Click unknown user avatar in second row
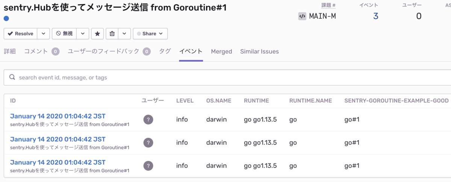The height and width of the screenshot is (182, 451). tap(148, 143)
